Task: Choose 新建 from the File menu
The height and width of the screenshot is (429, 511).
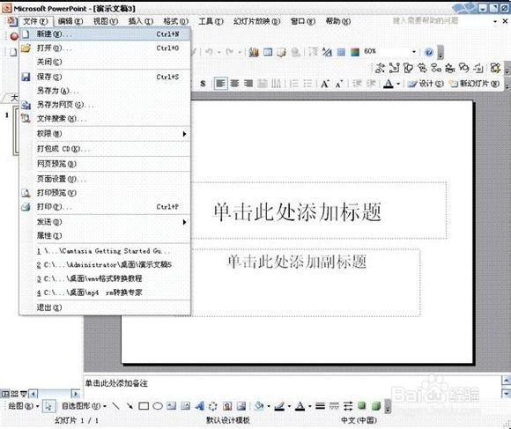Action: (x=105, y=33)
